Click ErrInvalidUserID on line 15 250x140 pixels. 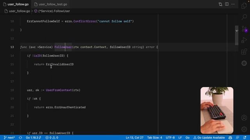(60, 64)
